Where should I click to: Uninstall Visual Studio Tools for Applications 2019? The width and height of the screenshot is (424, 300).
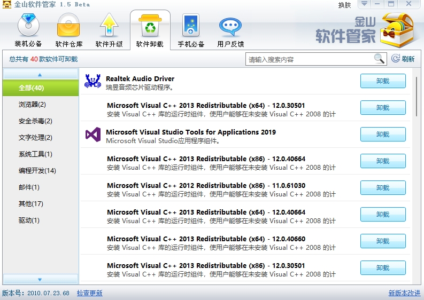click(x=383, y=134)
